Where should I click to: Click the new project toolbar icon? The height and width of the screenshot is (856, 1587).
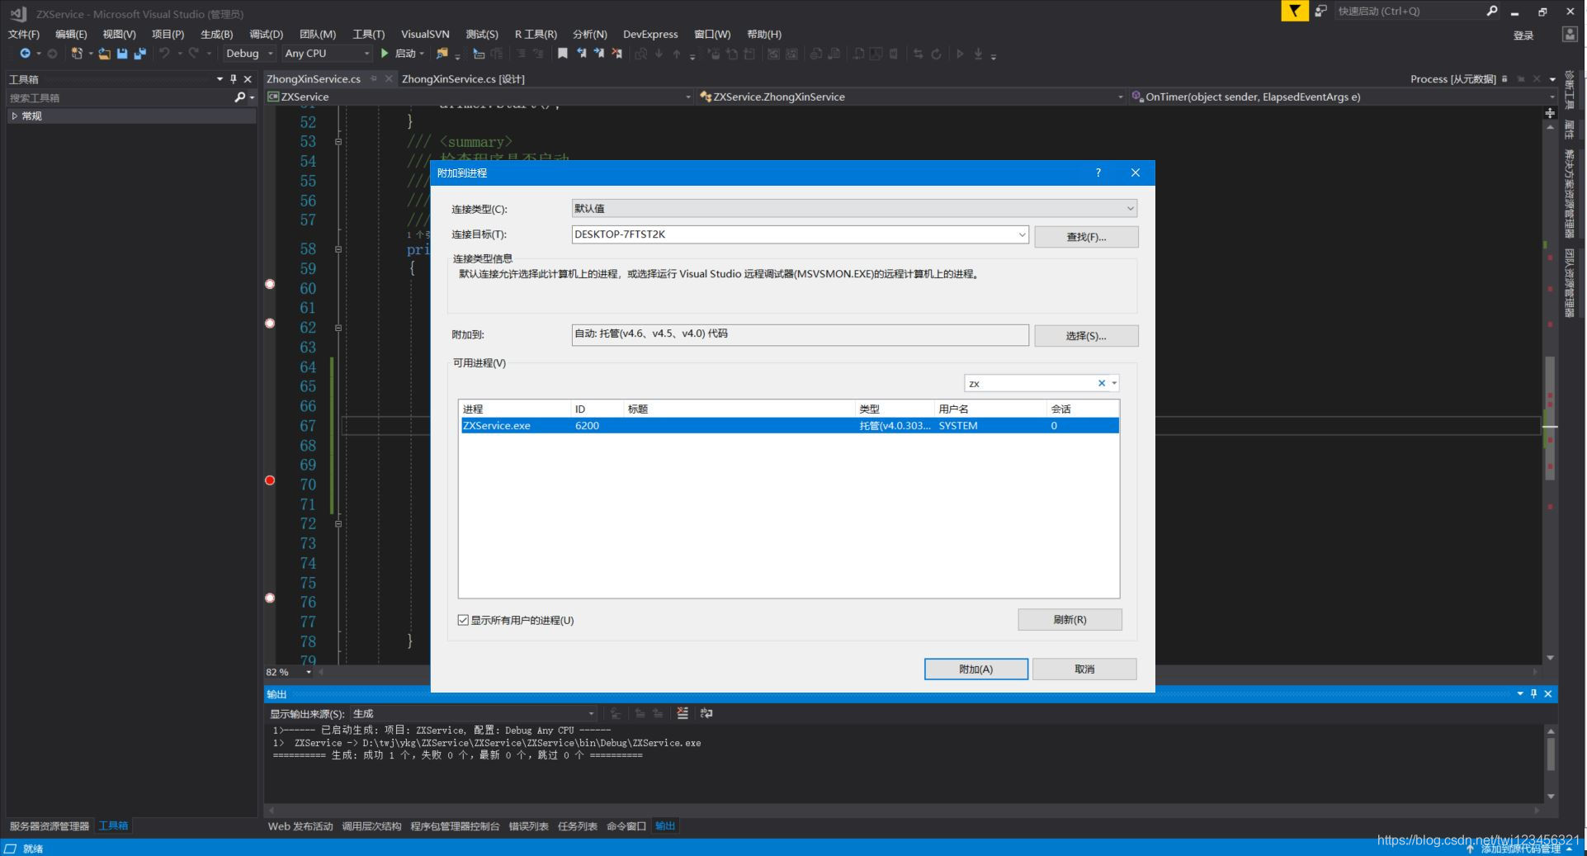pos(77,54)
